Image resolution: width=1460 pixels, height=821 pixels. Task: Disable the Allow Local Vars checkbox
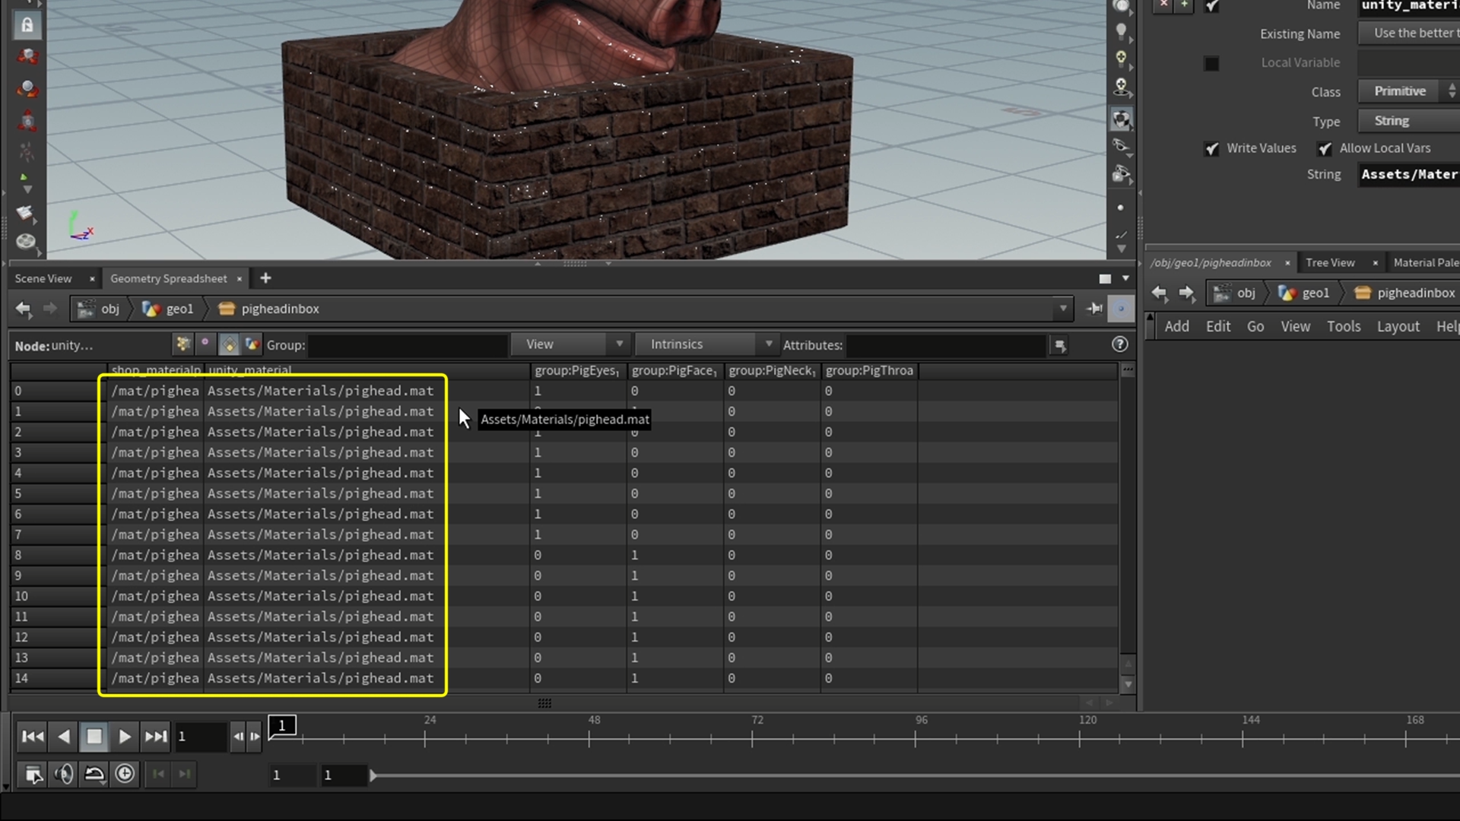1325,149
